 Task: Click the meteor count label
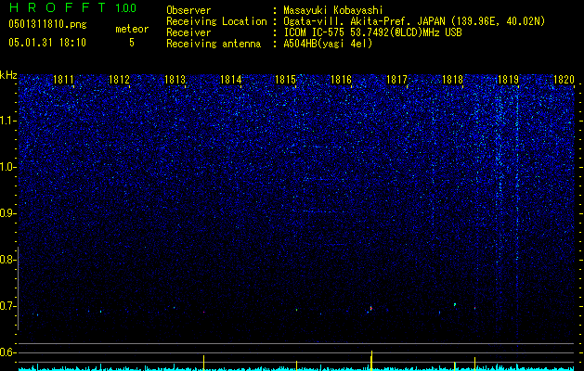coord(132,29)
